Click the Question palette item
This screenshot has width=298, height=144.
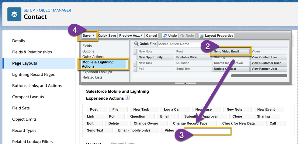pyautogui.click(x=193, y=63)
